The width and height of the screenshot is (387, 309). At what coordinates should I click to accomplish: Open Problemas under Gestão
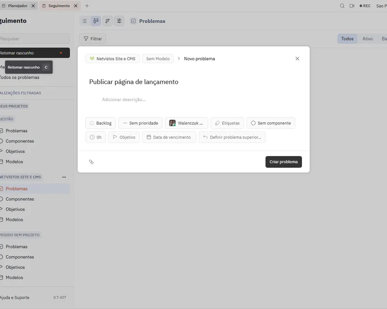click(16, 131)
